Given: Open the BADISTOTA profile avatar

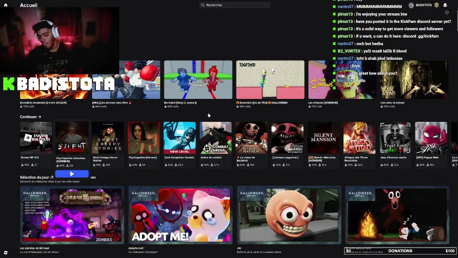Looking at the screenshot, I should click(x=411, y=5).
